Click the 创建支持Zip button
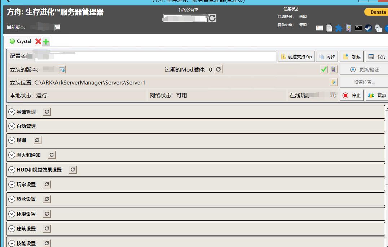The width and height of the screenshot is (388, 247). coord(296,56)
